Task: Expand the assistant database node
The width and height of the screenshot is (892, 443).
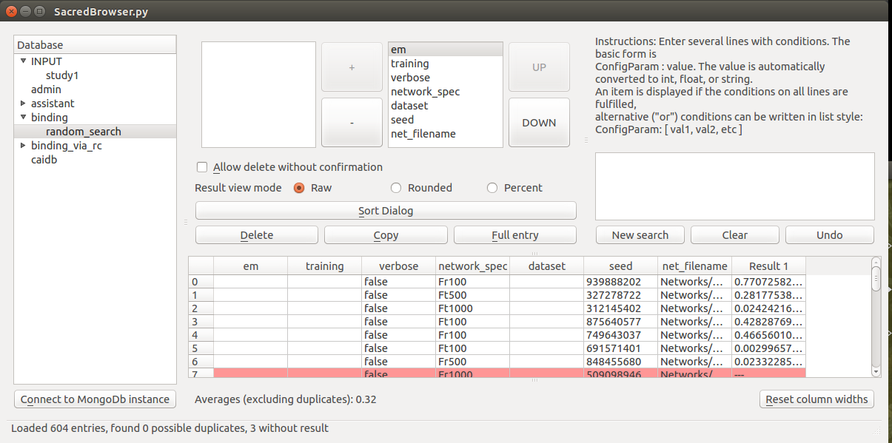Action: point(23,104)
